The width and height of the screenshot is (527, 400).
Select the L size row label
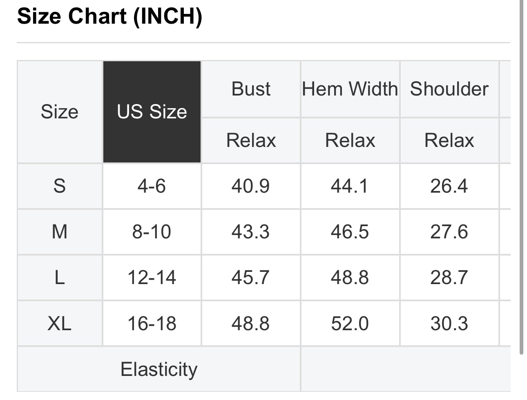click(60, 278)
